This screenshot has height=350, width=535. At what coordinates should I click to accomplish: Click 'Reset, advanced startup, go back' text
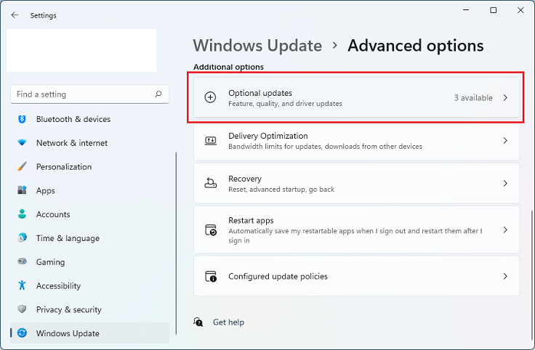(x=281, y=189)
